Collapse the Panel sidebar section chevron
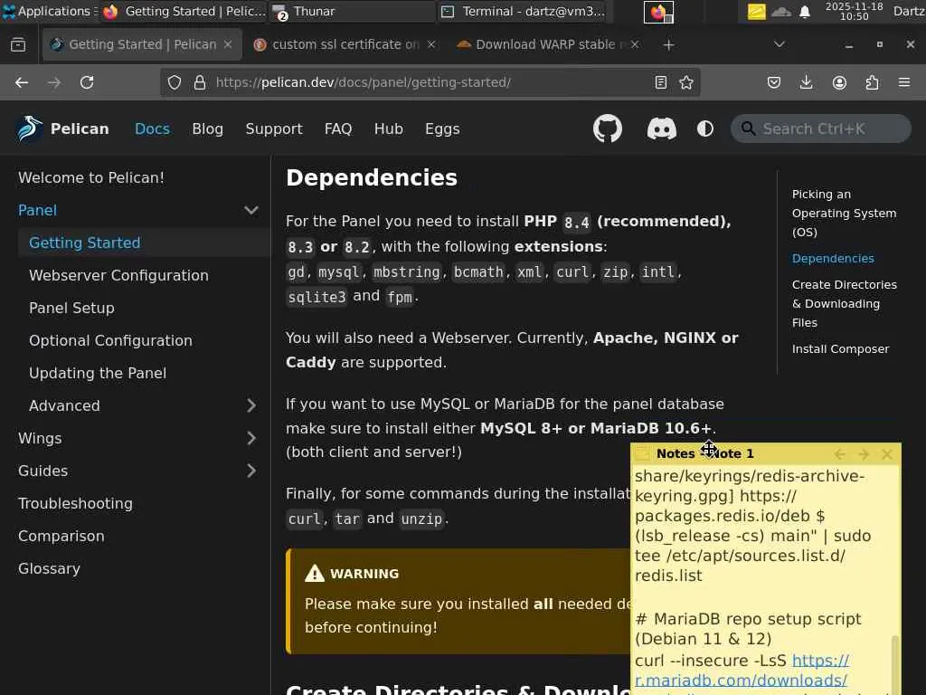Image resolution: width=926 pixels, height=695 pixels. [x=251, y=210]
